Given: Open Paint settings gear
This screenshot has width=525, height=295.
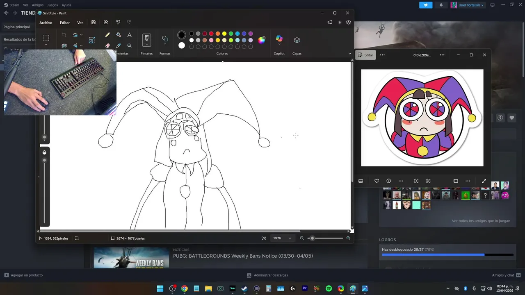Looking at the screenshot, I should pyautogui.click(x=348, y=23).
